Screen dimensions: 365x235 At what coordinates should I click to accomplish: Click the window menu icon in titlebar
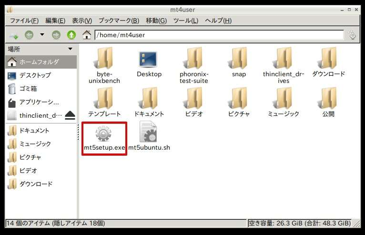tap(10, 10)
